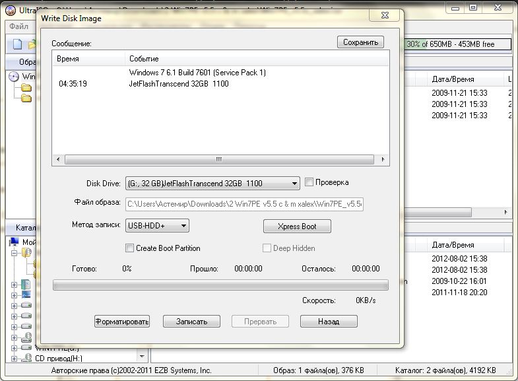The width and height of the screenshot is (518, 381).
Task: Click the UltraISO file list horizontal scrollbar
Action: click(437, 212)
